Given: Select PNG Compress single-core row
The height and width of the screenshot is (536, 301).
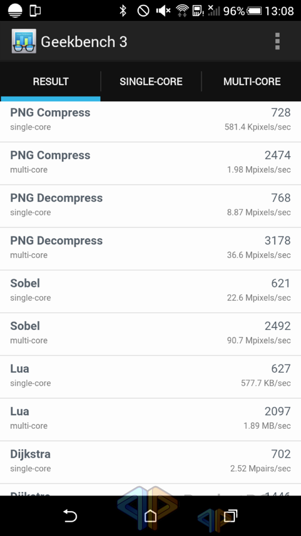Looking at the screenshot, I should [150, 121].
